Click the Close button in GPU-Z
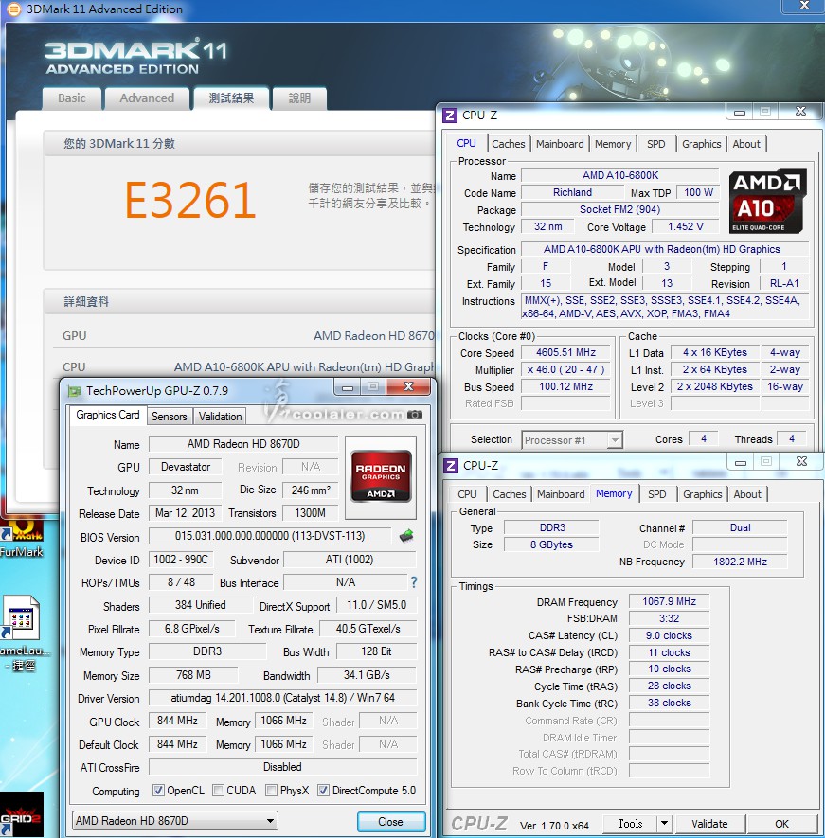This screenshot has width=825, height=838. coord(391,822)
